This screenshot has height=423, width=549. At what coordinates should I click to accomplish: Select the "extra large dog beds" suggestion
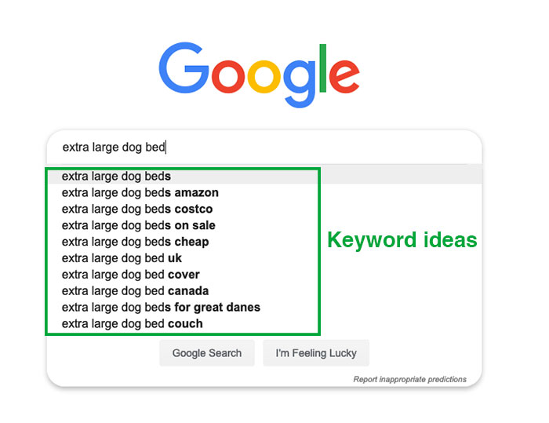tap(264, 176)
